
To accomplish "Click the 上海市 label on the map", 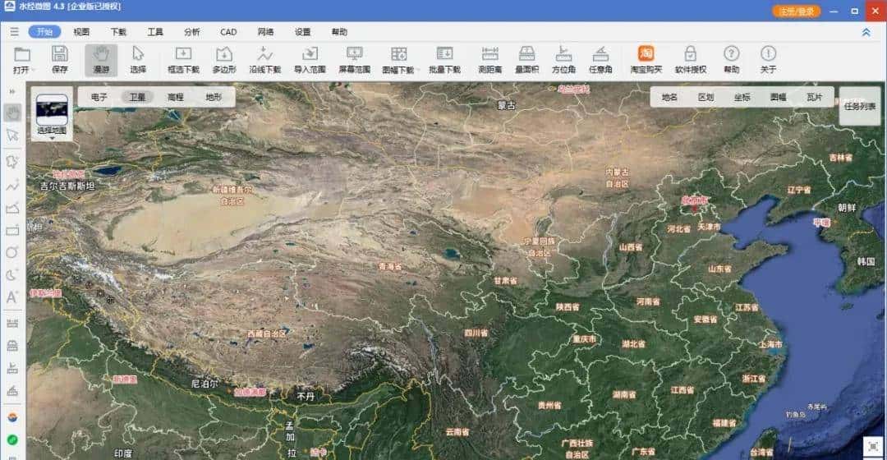I will tap(770, 344).
